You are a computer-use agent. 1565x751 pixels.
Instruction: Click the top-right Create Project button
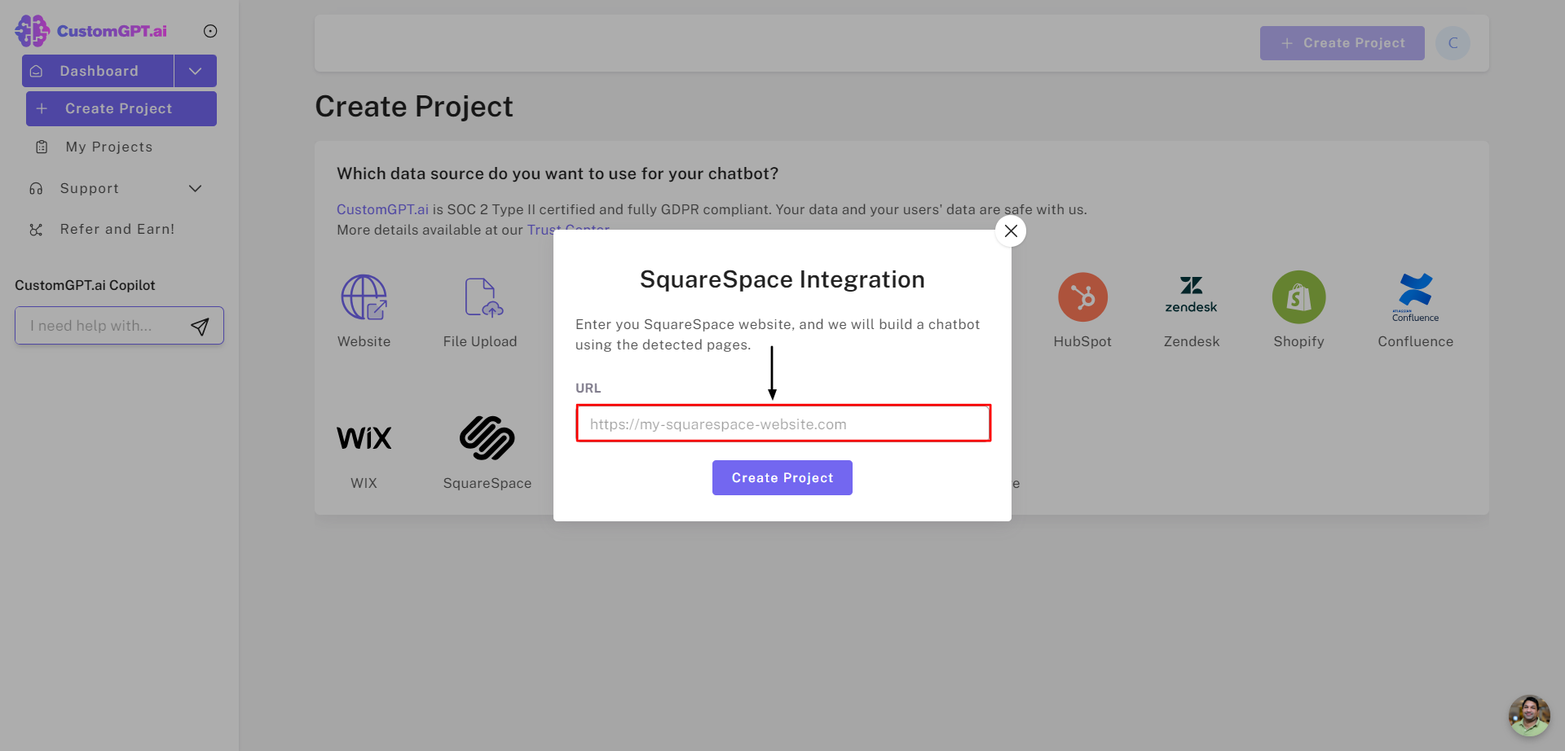(x=1342, y=43)
